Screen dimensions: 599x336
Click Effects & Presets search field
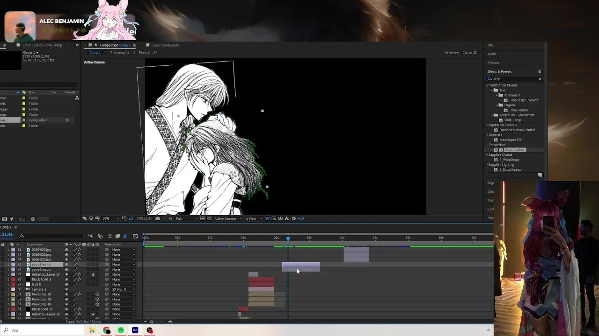coord(514,79)
